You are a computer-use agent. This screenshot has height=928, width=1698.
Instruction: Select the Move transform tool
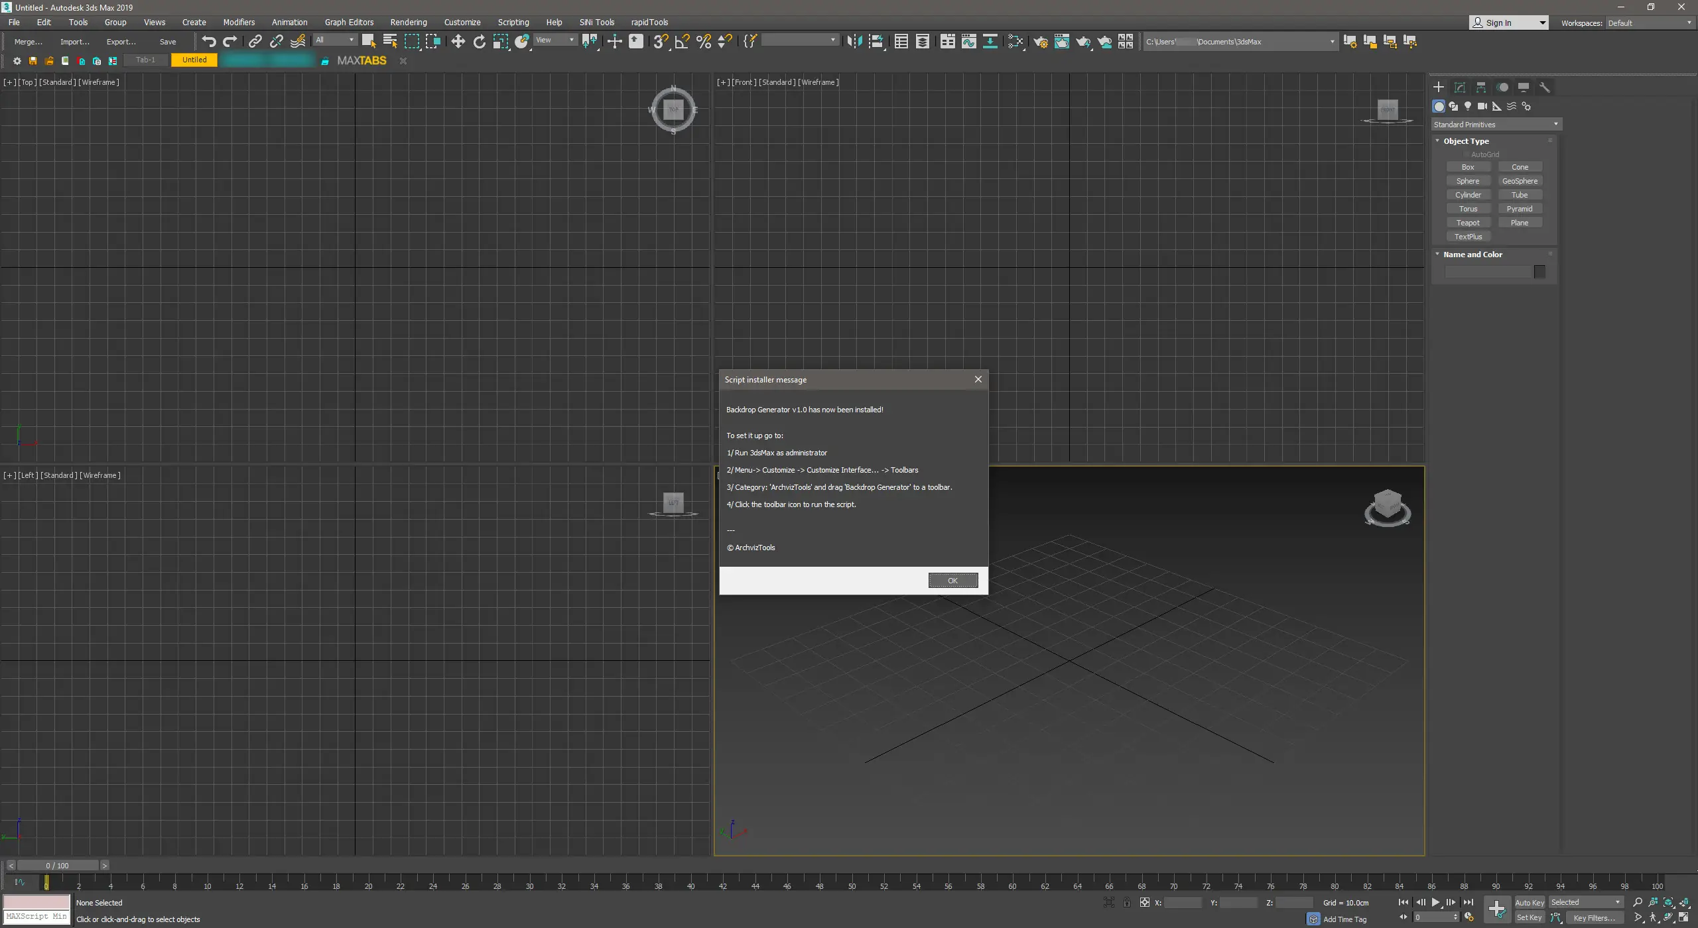tap(458, 42)
